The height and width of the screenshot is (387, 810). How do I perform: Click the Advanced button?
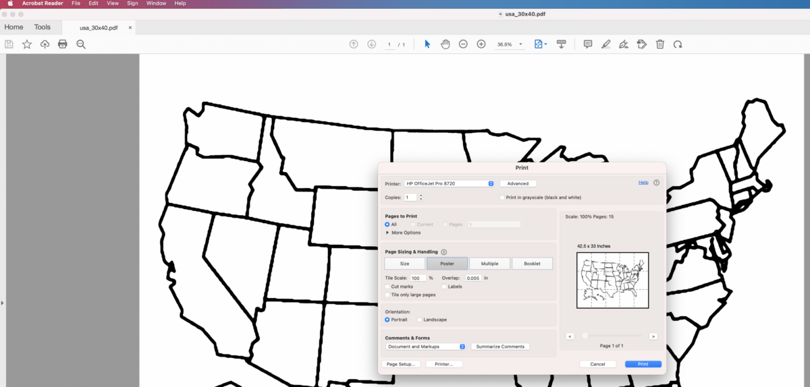tap(518, 183)
